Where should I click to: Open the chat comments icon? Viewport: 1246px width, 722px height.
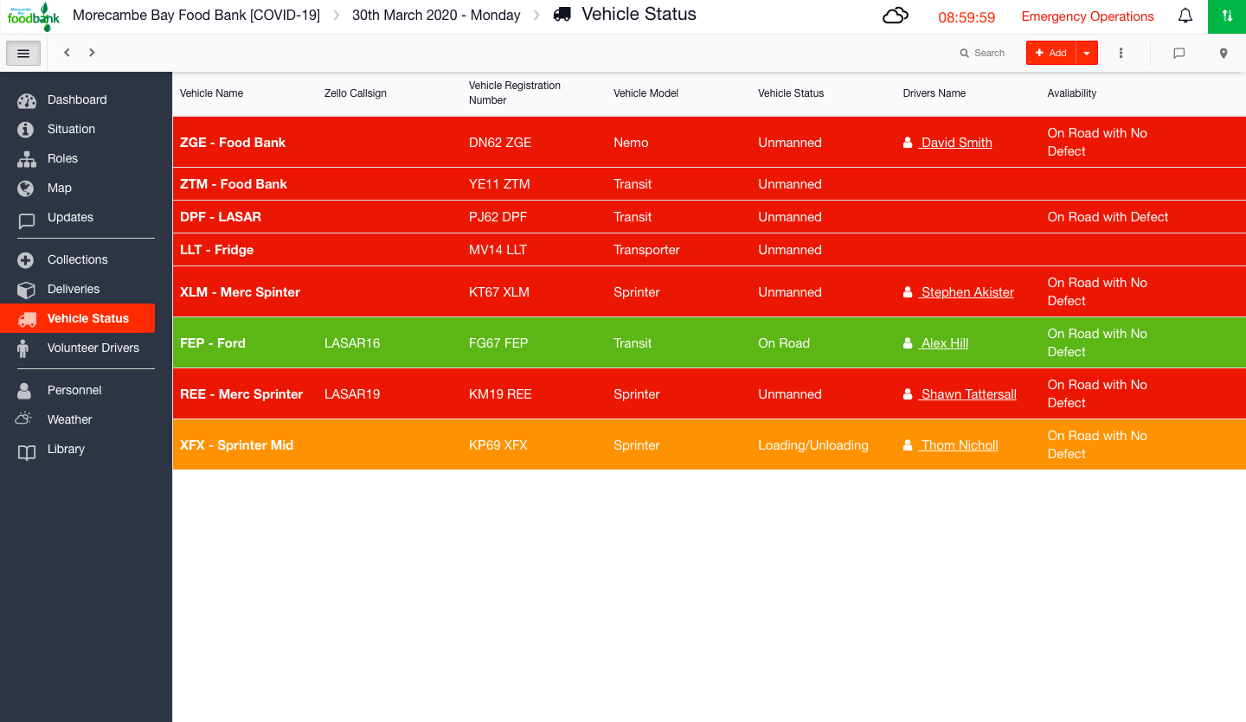coord(1179,53)
